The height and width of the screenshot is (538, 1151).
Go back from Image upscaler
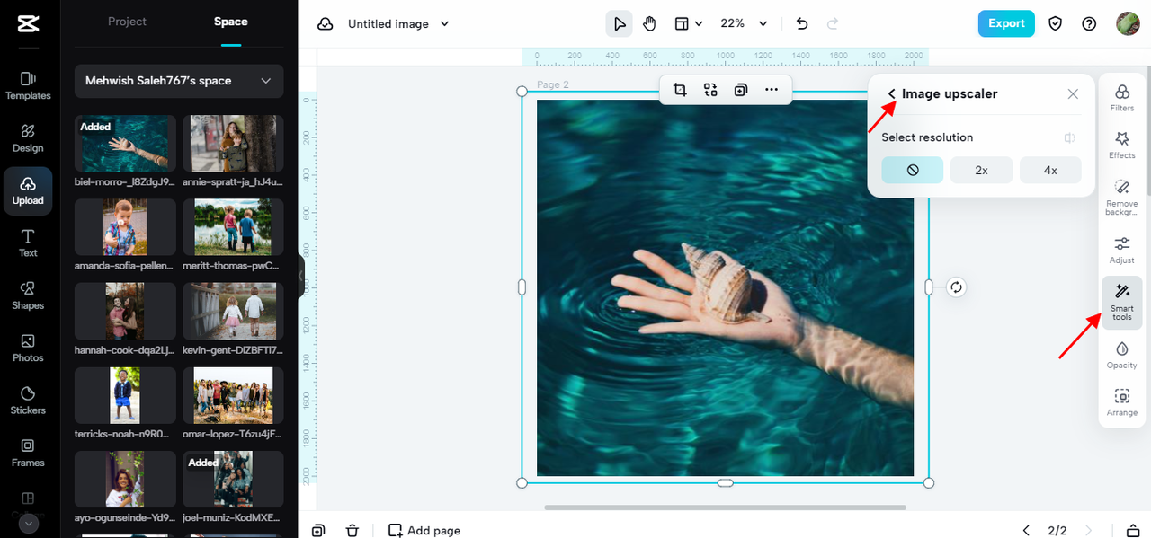pos(891,94)
